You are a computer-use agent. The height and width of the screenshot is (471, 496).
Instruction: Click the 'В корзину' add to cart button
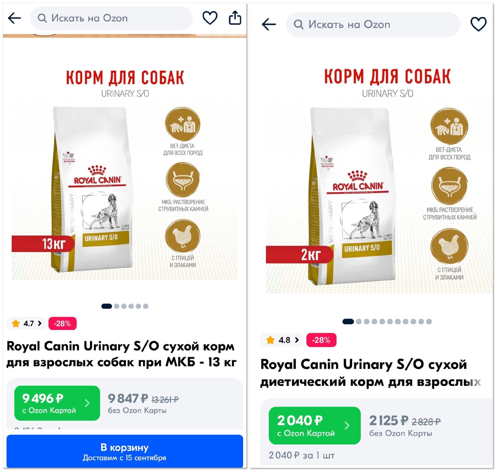(x=124, y=452)
